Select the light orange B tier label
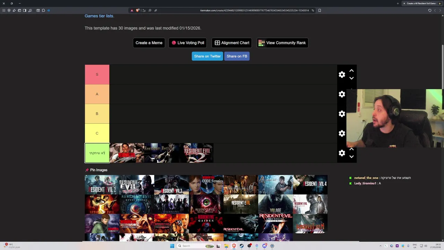 click(97, 114)
